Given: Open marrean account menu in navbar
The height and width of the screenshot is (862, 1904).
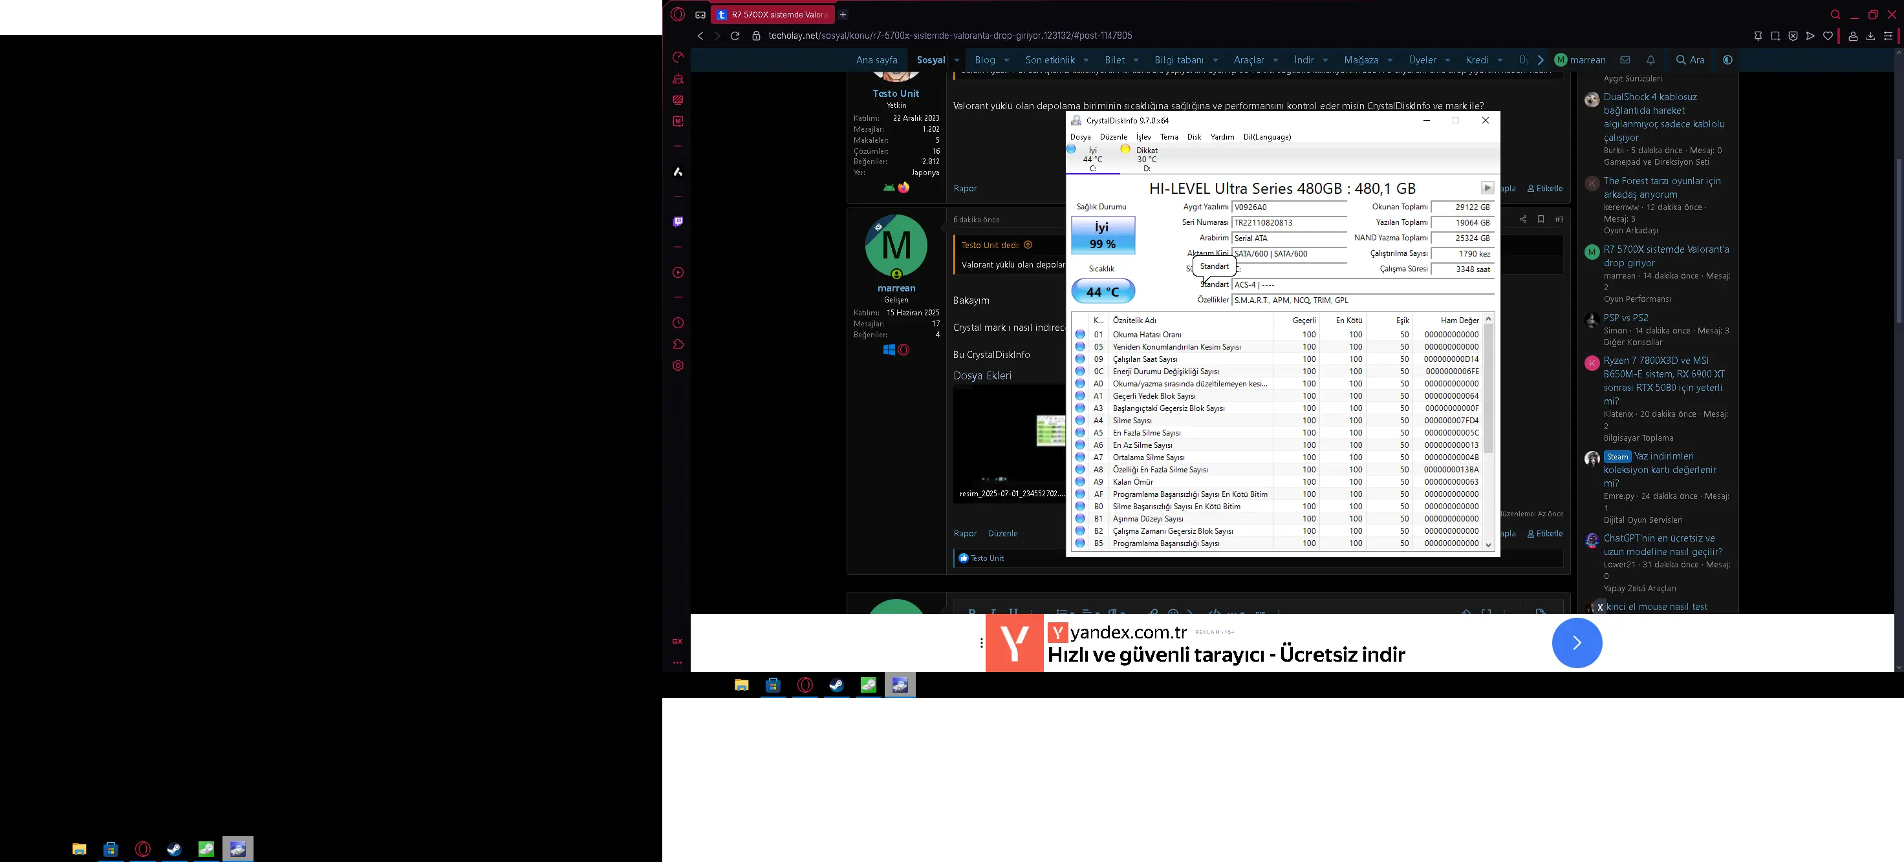Looking at the screenshot, I should pyautogui.click(x=1579, y=60).
